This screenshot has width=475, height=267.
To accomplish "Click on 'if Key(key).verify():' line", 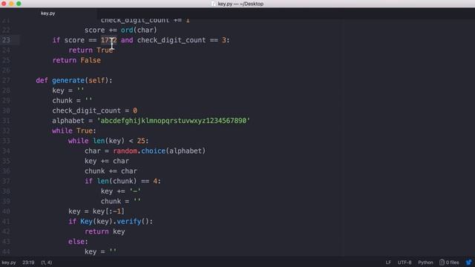I will [111, 221].
